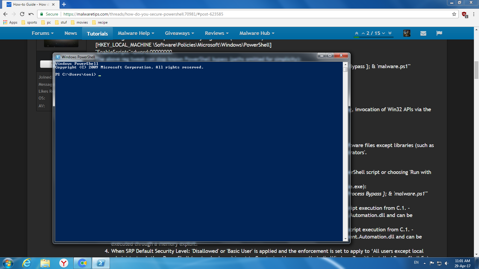Image resolution: width=479 pixels, height=269 pixels.
Task: Jump to last post with double-down arrow
Action: click(390, 33)
